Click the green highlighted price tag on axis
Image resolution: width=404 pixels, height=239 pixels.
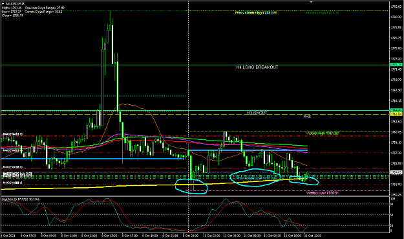pos(396,110)
